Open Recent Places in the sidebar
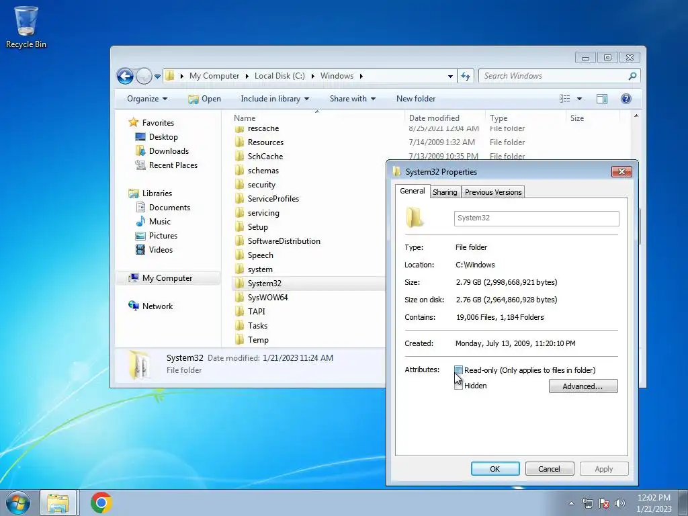Image resolution: width=688 pixels, height=516 pixels. coord(167,165)
